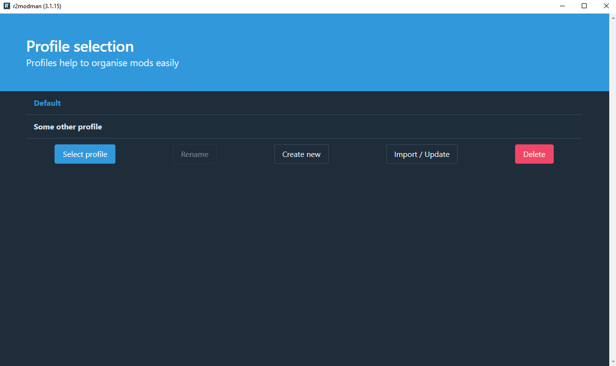Click the scrollbar down arrow

click(x=613, y=362)
